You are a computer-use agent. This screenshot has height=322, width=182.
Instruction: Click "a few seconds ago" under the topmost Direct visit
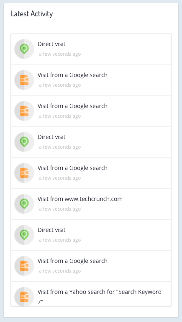[x=60, y=54]
